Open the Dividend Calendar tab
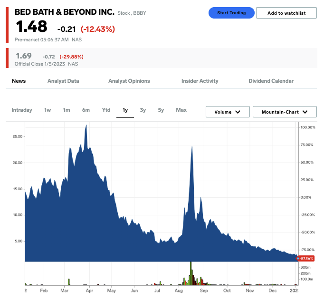324x300 pixels. pos(271,81)
